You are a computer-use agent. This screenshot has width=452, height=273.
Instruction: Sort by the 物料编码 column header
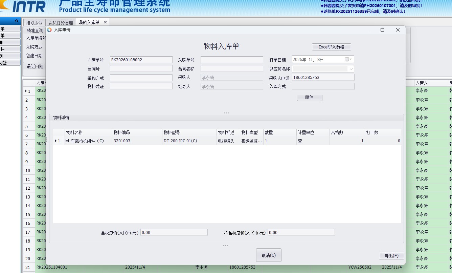click(x=137, y=132)
